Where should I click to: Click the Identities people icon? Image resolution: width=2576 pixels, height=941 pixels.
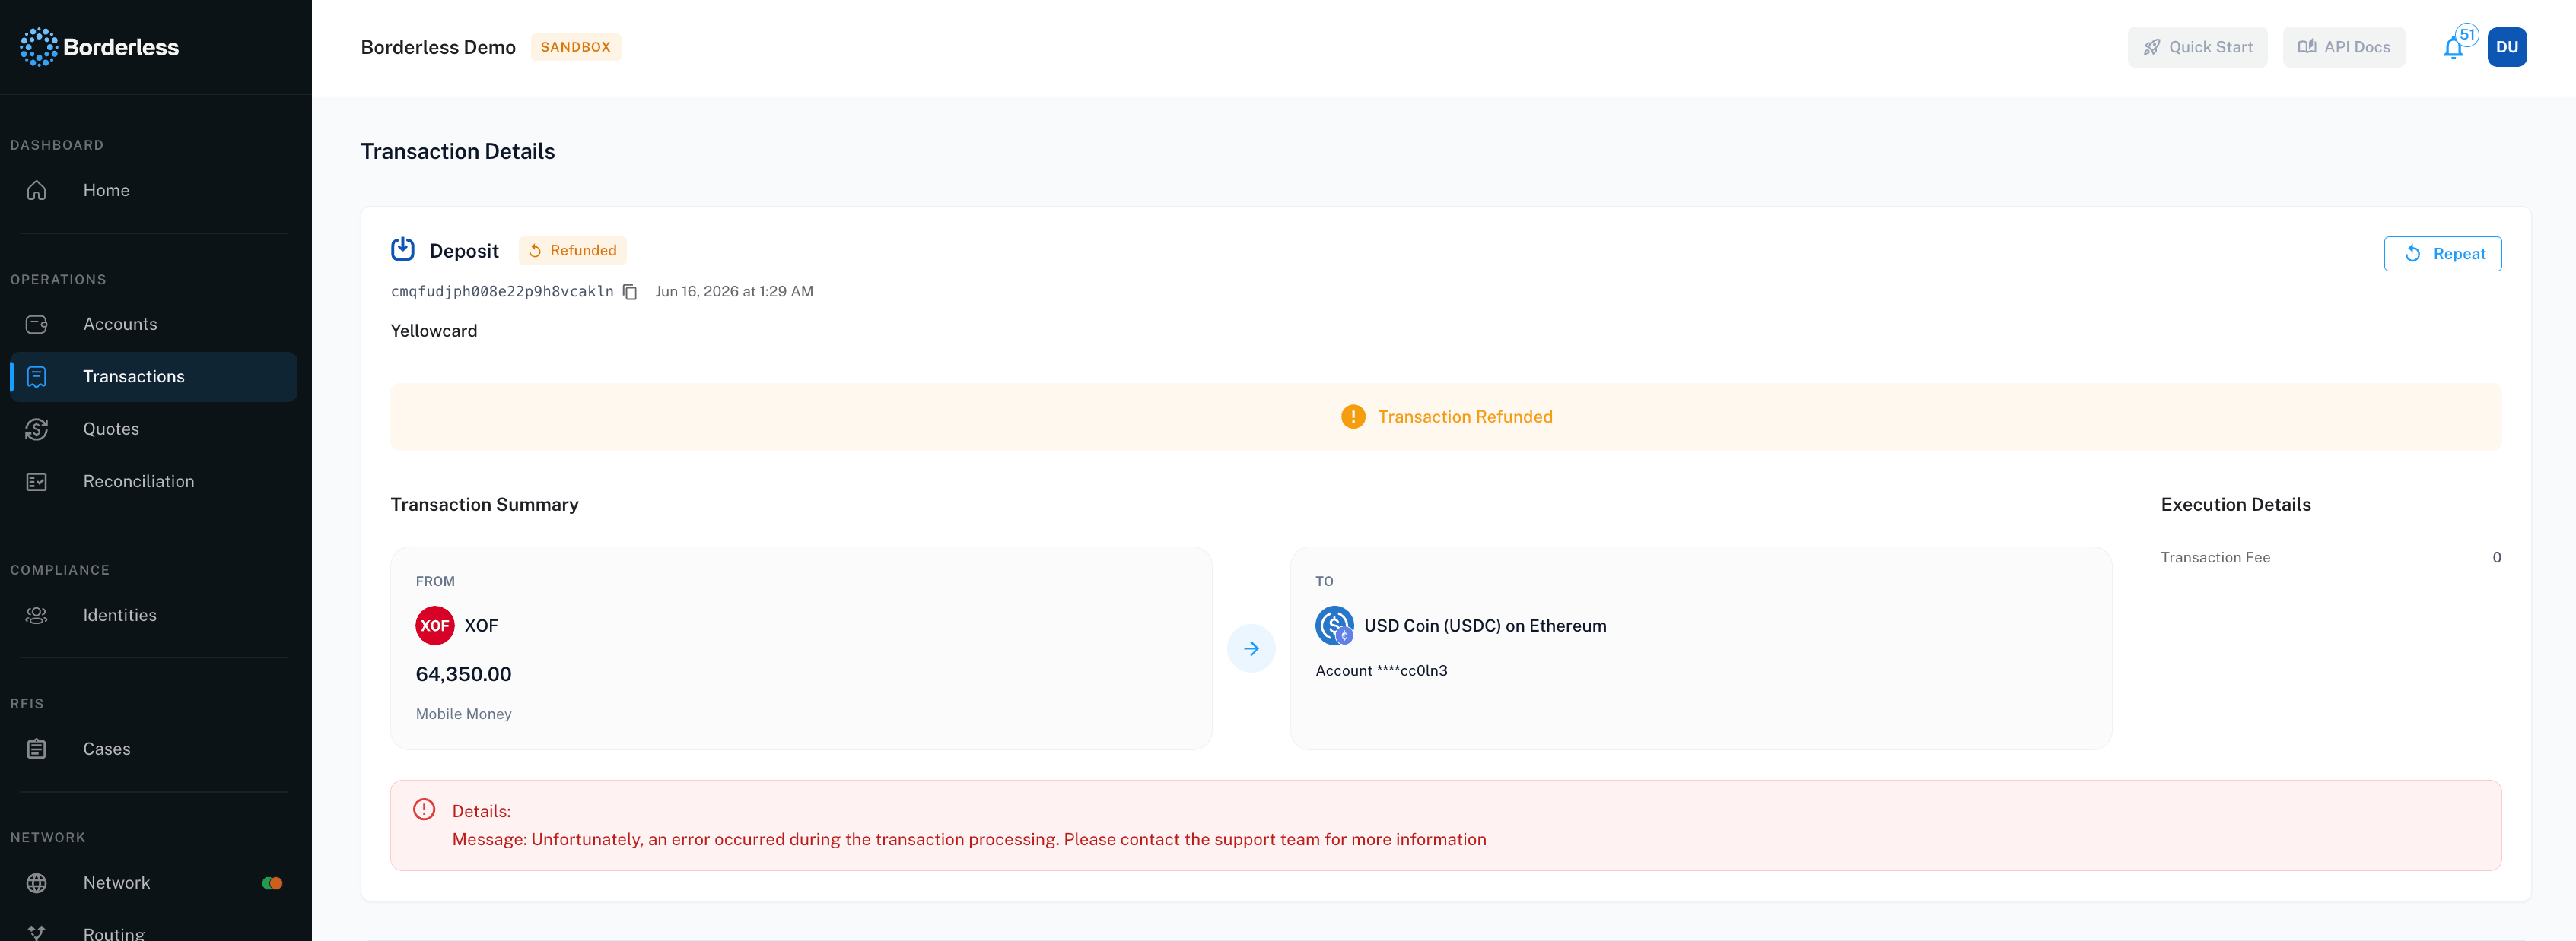37,616
